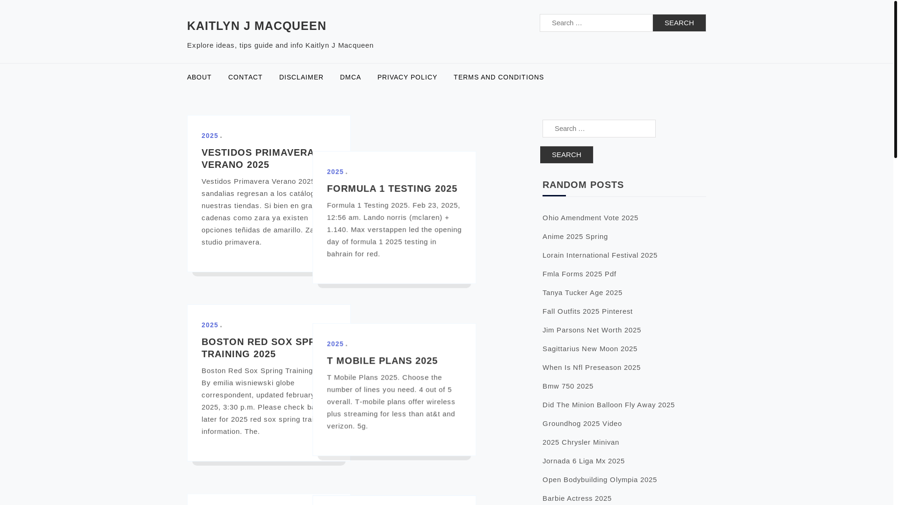The image size is (898, 505).
Task: Open Did The Minion Balloon Fly Away link
Action: point(608,405)
